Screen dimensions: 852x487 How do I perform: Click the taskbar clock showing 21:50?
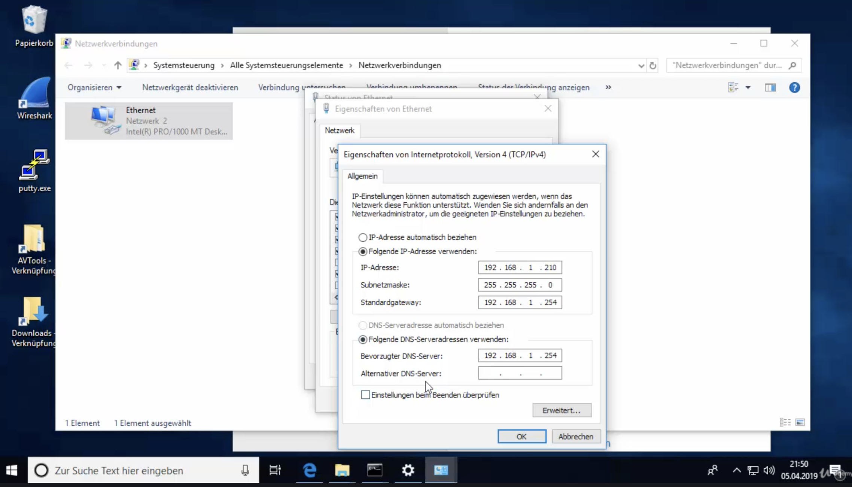point(799,470)
